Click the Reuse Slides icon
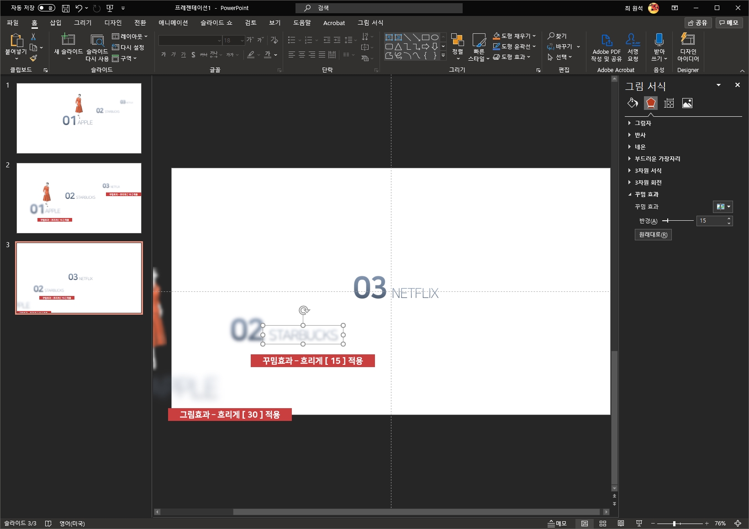The width and height of the screenshot is (749, 529). (97, 40)
